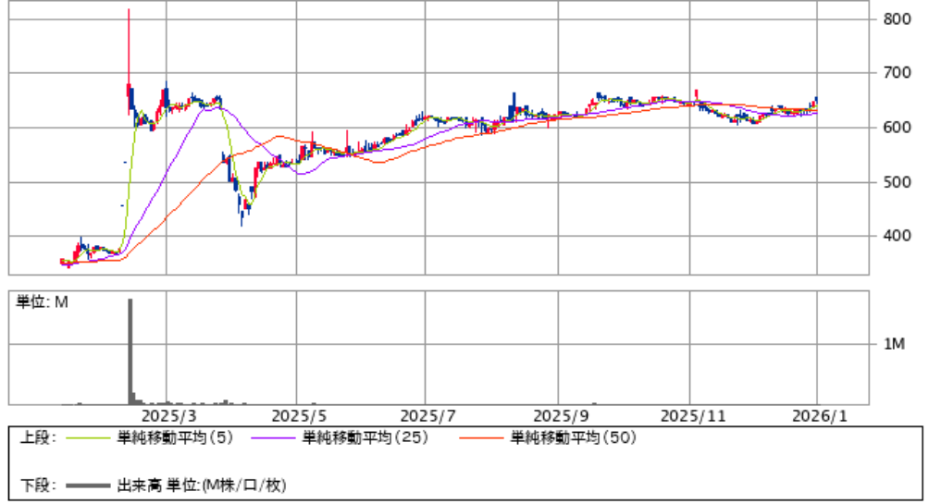Click the red 50-day moving average legend line
Viewport: 929px width, 504px height.
[x=482, y=438]
